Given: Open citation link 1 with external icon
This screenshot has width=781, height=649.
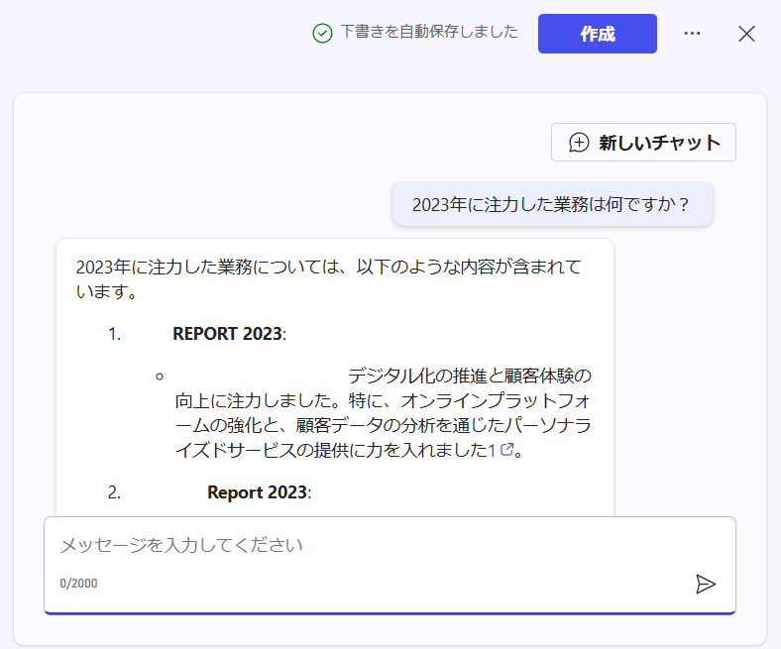Looking at the screenshot, I should [501, 450].
